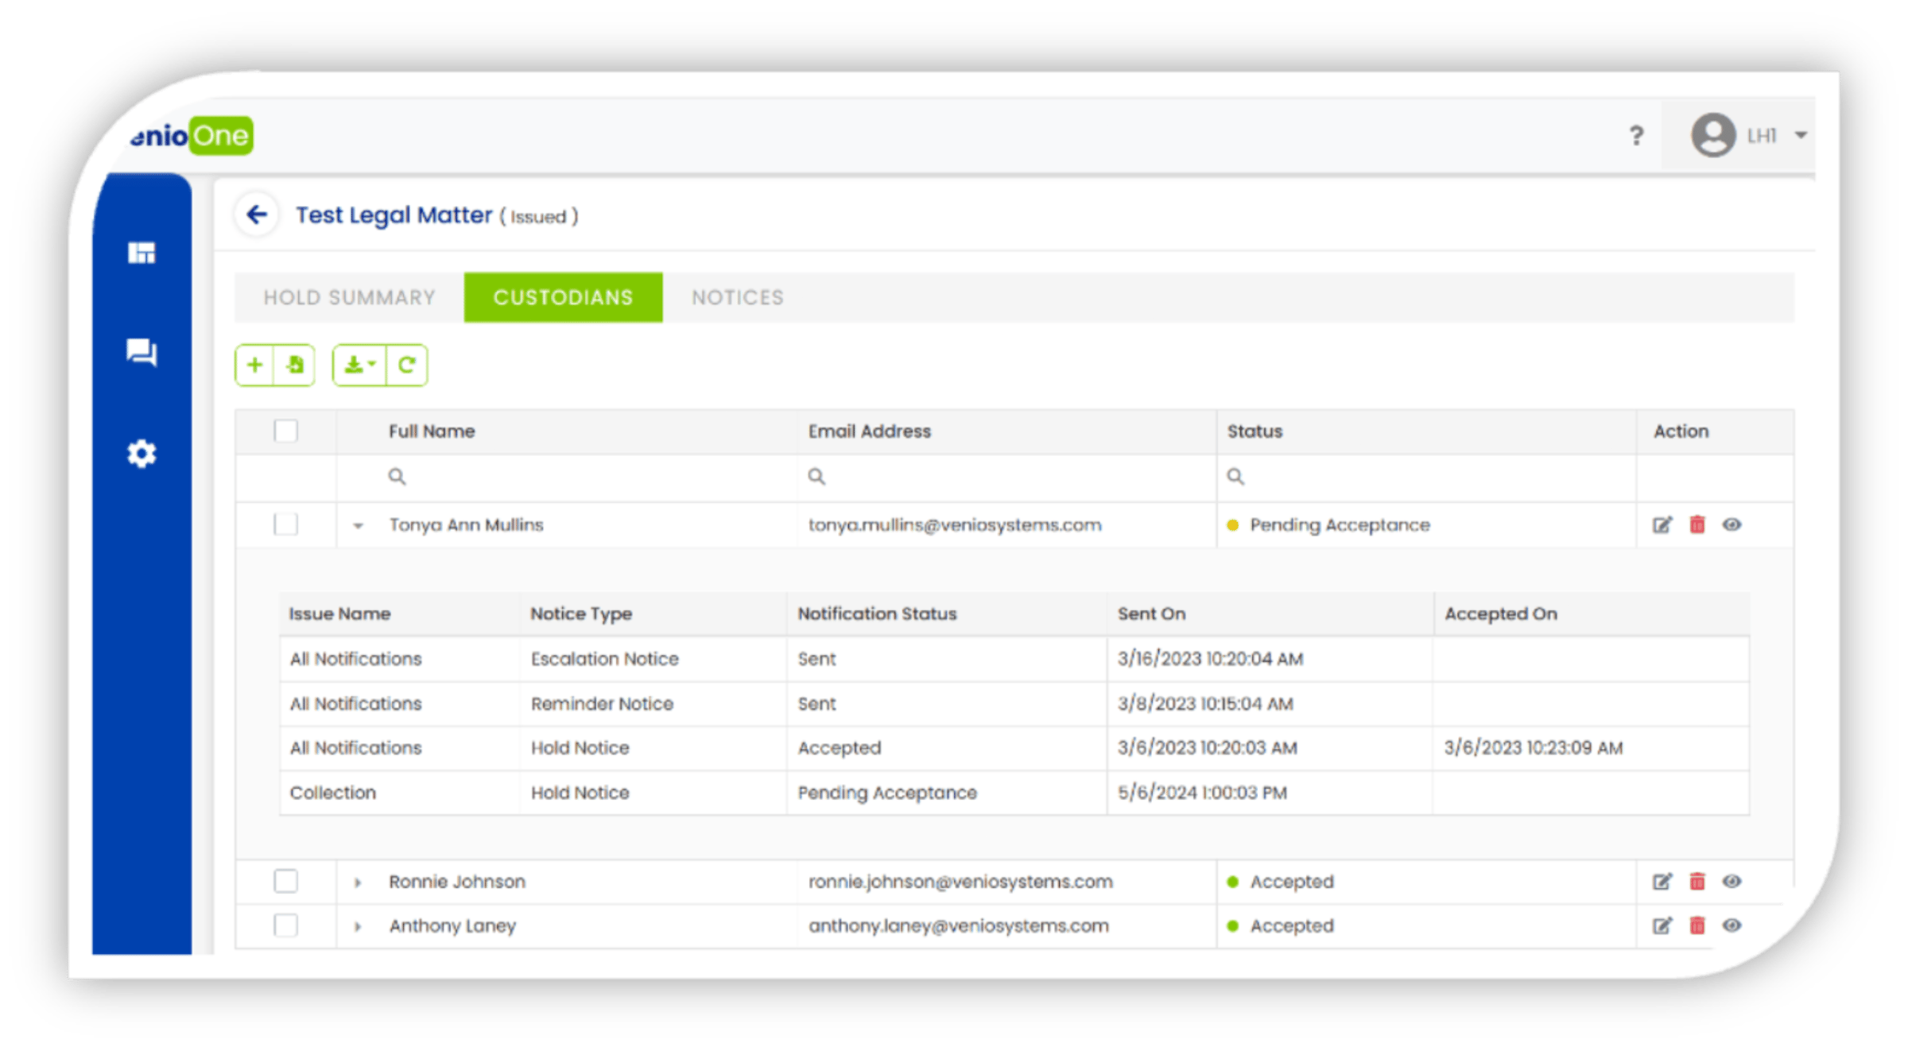Click anthony.laney@veniosystems.com email

pos(958,925)
